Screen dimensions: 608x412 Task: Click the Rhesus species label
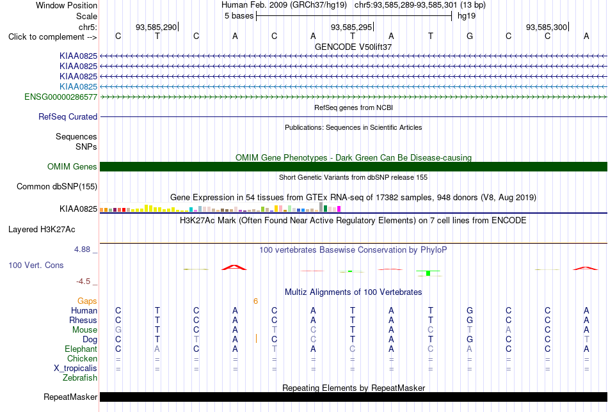pyautogui.click(x=83, y=320)
